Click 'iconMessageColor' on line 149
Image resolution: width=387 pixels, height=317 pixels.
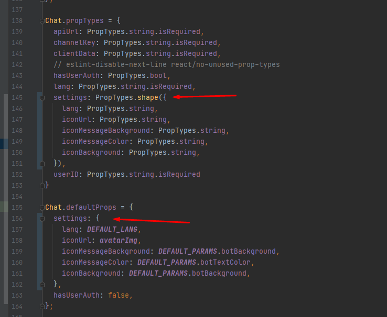coord(95,142)
